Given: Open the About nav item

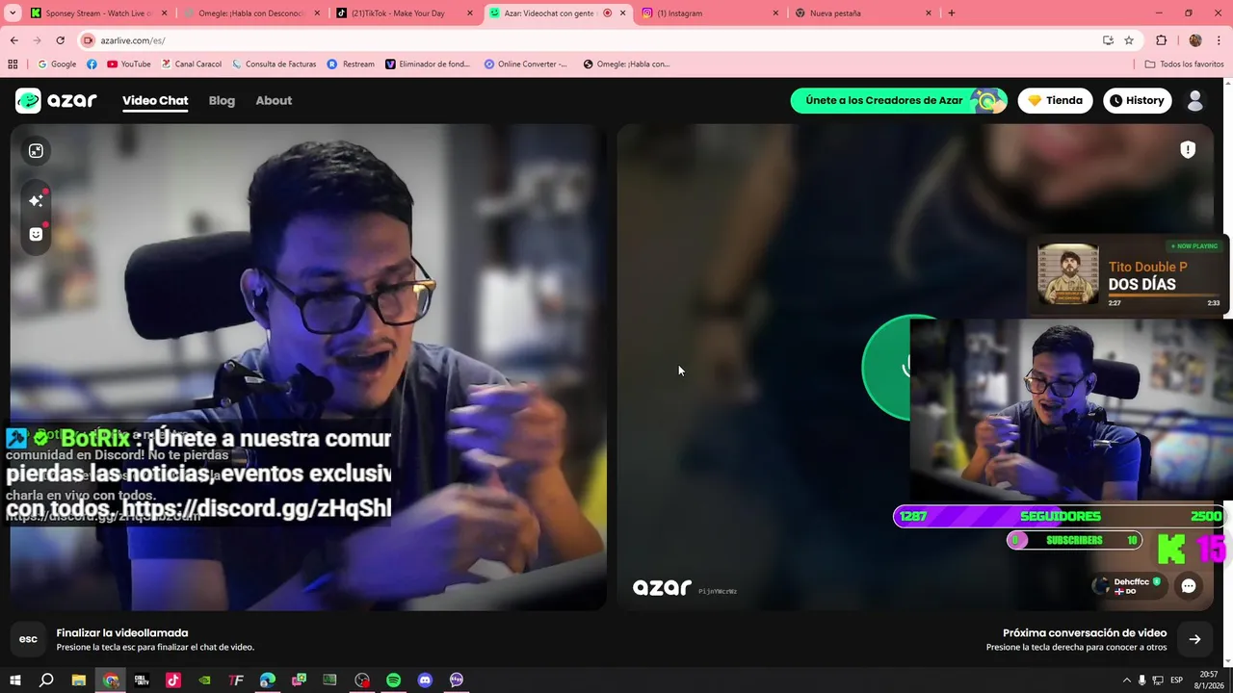Looking at the screenshot, I should tap(274, 100).
